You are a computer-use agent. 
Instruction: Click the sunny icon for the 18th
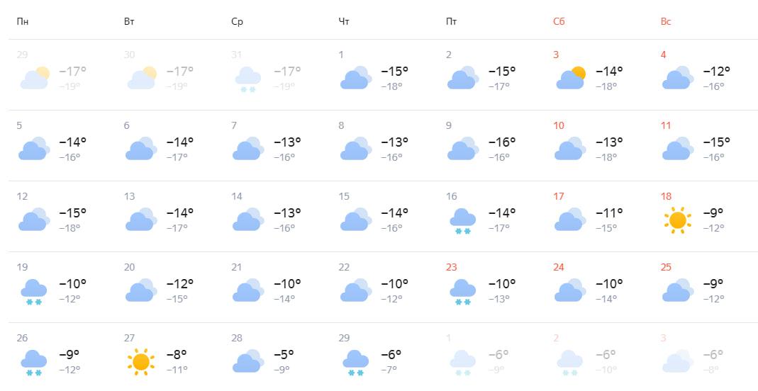[677, 220]
